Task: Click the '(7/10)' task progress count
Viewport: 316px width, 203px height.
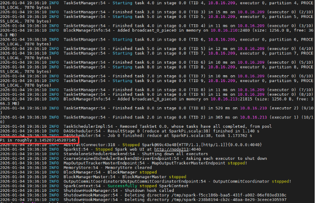Action: click(x=306, y=90)
